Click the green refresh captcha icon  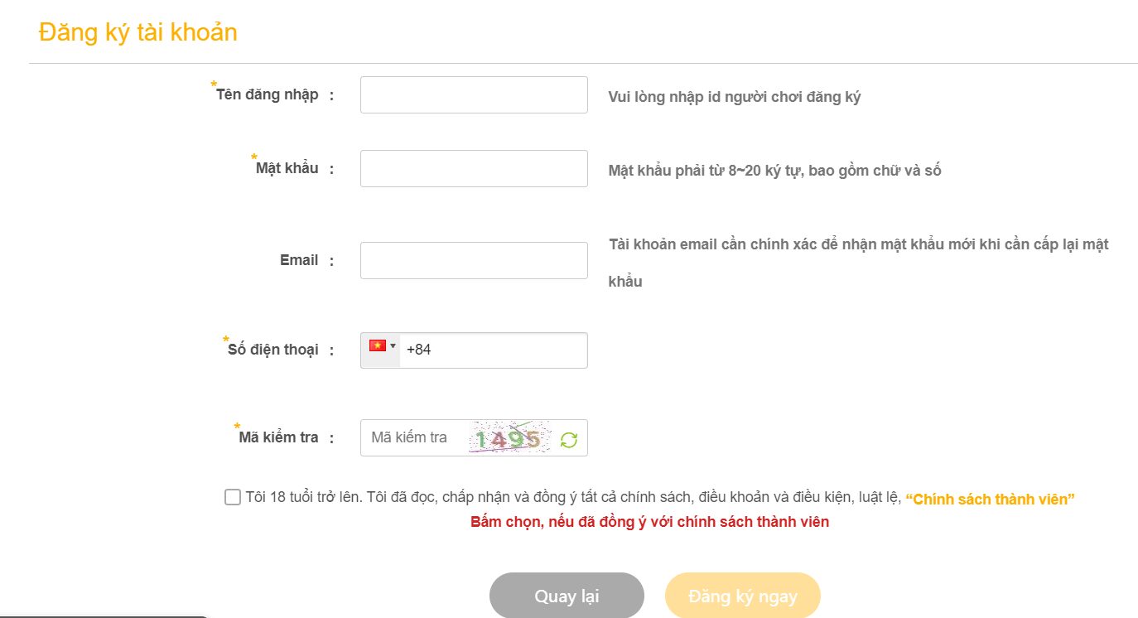pos(568,439)
